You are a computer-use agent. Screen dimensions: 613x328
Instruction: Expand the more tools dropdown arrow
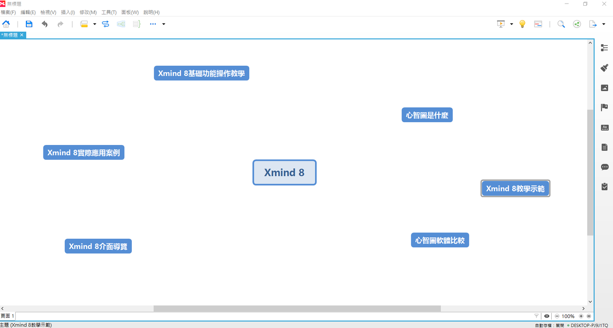tap(164, 24)
